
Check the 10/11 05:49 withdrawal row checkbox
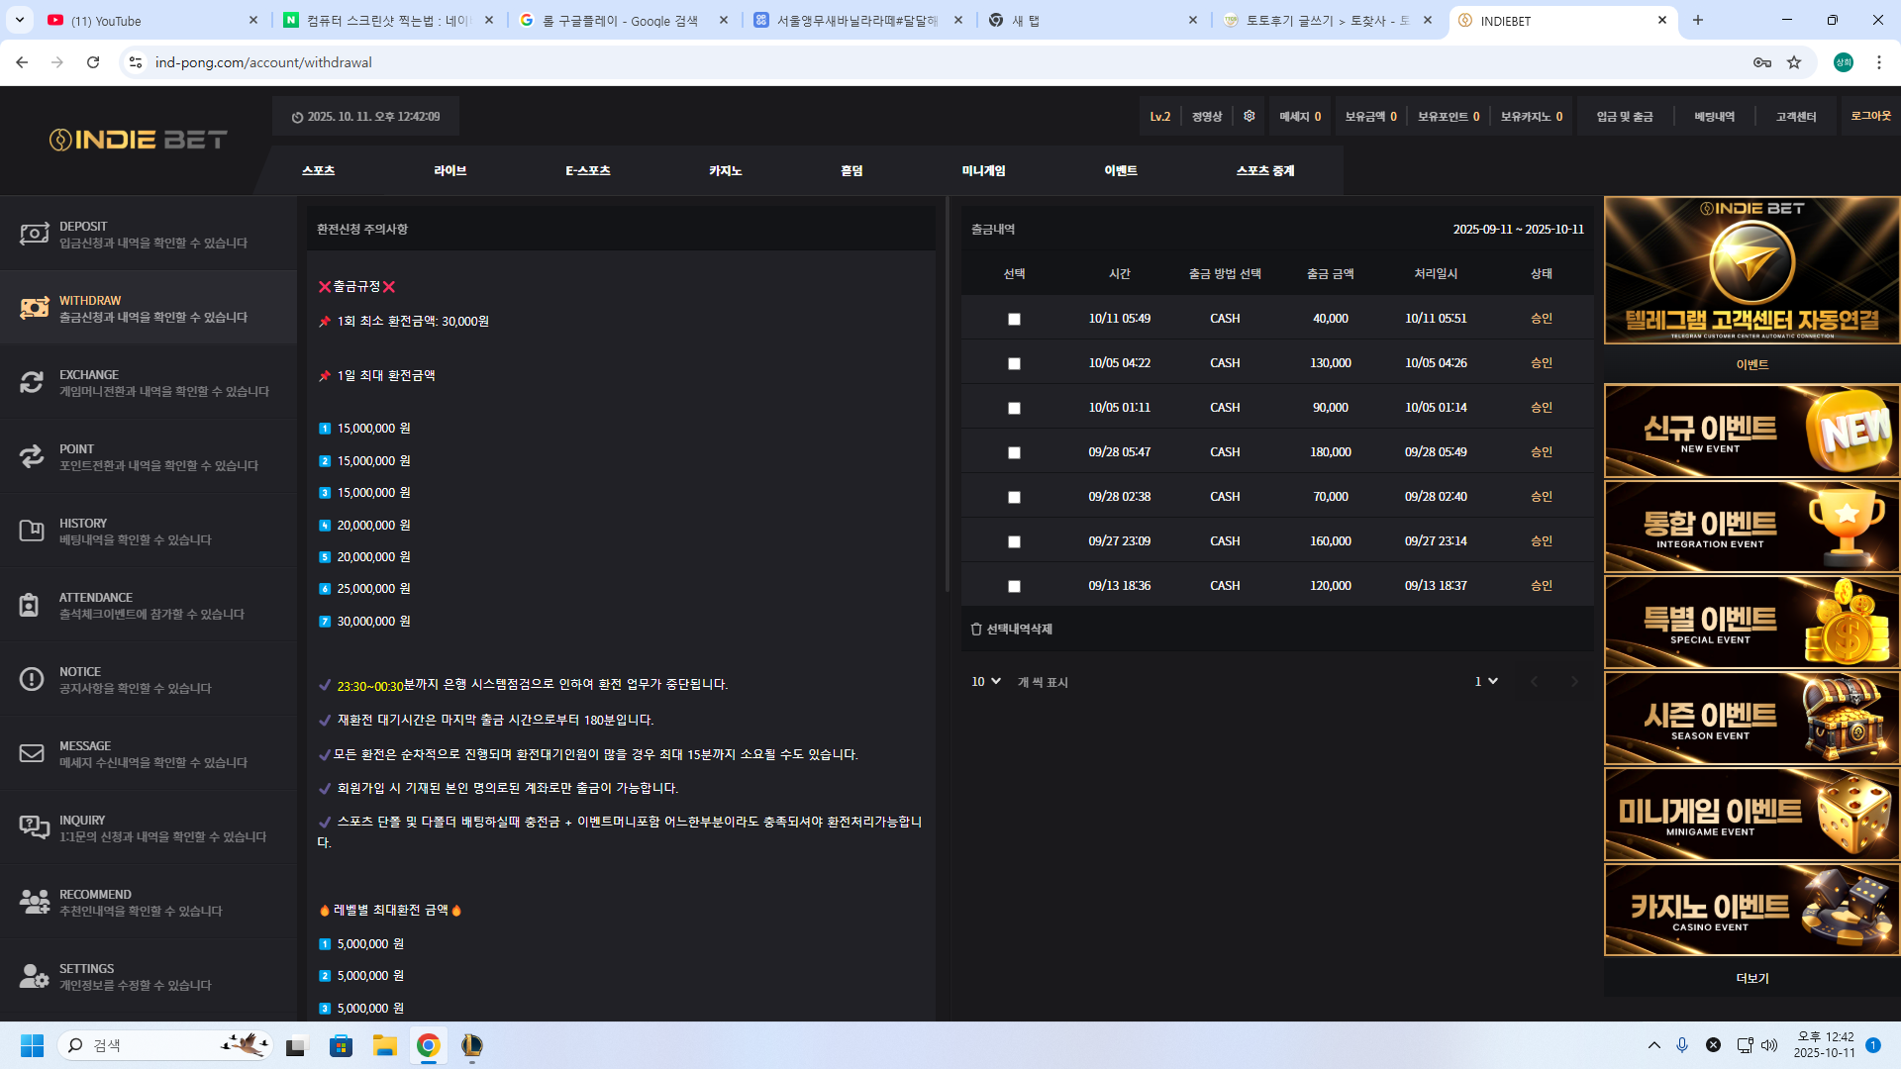(x=1014, y=319)
